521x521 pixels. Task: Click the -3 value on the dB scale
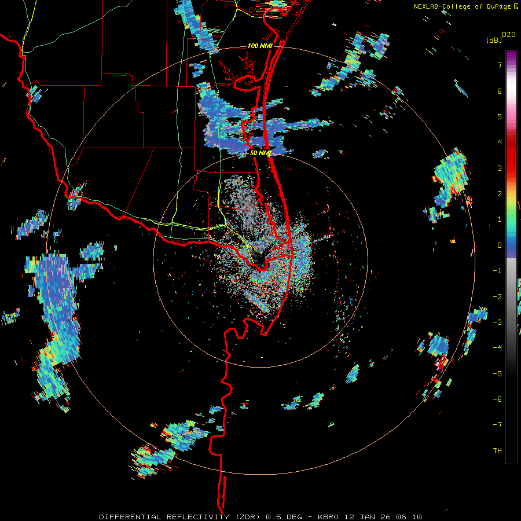click(497, 322)
